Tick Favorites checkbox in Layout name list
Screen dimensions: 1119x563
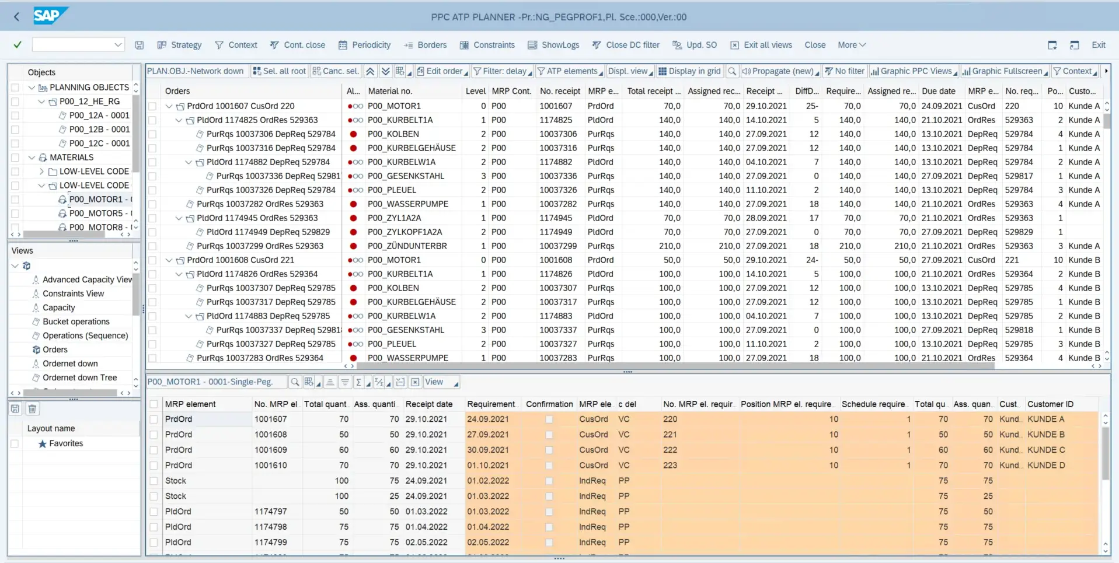[15, 444]
